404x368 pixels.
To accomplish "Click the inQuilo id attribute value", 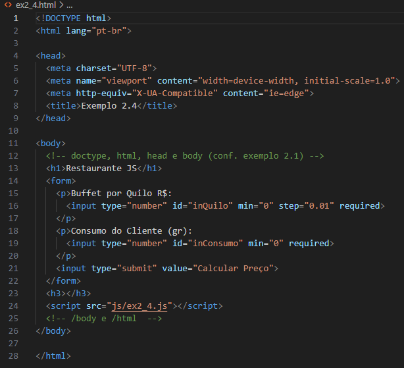I will coord(211,205).
